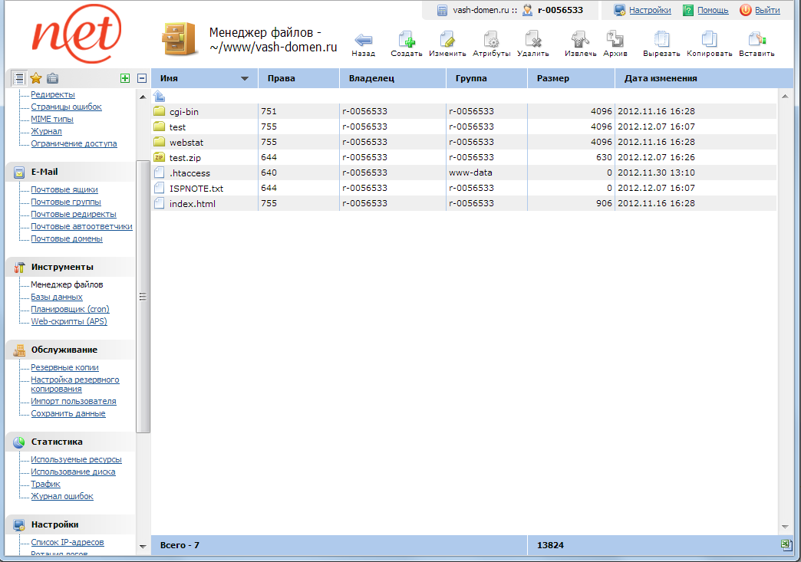Image resolution: width=801 pixels, height=562 pixels.
Task: Show favorites via star icon in sidebar
Action: [x=35, y=78]
